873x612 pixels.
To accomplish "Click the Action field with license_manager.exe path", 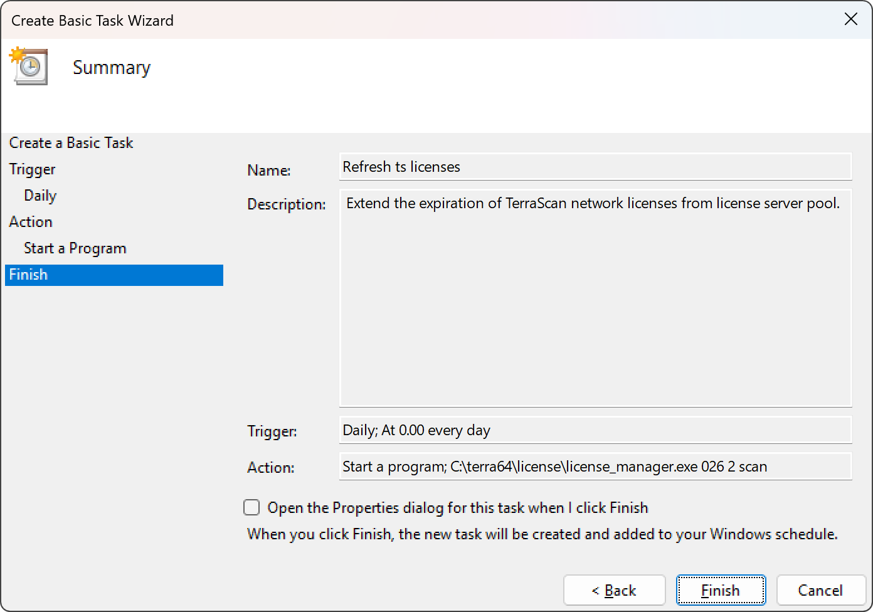I will tap(595, 467).
